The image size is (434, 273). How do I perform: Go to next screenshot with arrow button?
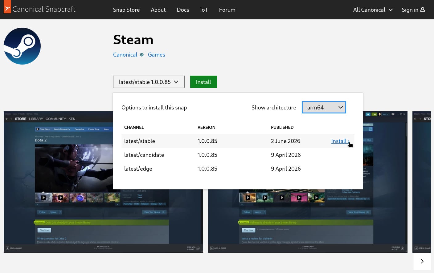[x=422, y=261]
